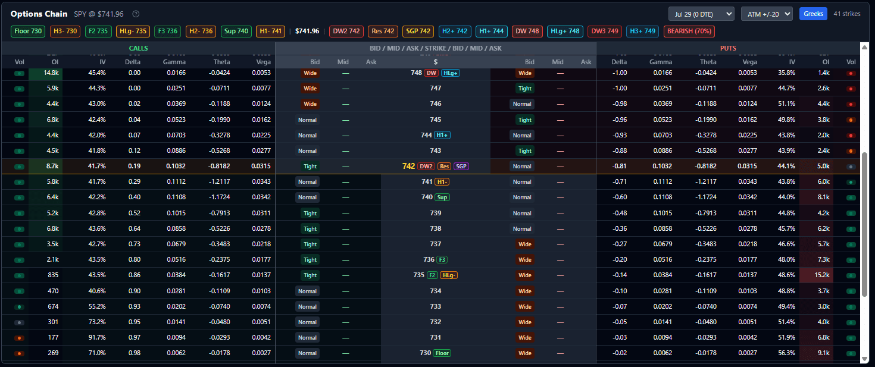Select the DW3 749 level chip

[x=605, y=31]
